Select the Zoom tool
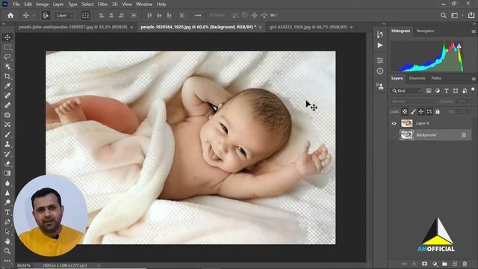This screenshot has width=478, height=269. click(7, 251)
